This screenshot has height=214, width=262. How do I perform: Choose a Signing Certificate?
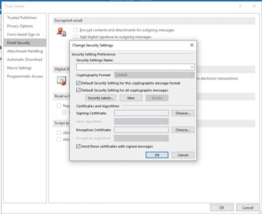(183, 113)
